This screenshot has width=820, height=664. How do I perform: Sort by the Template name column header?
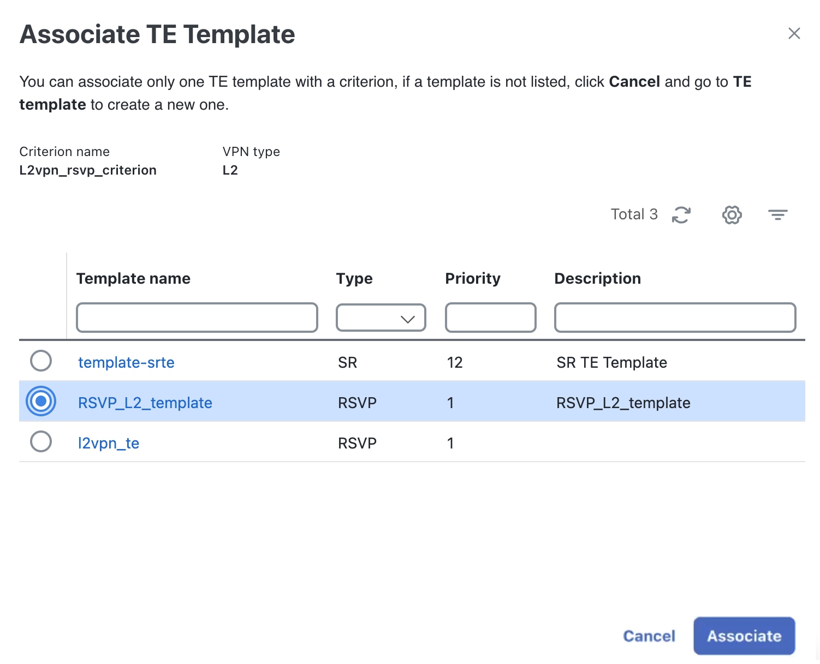point(133,278)
